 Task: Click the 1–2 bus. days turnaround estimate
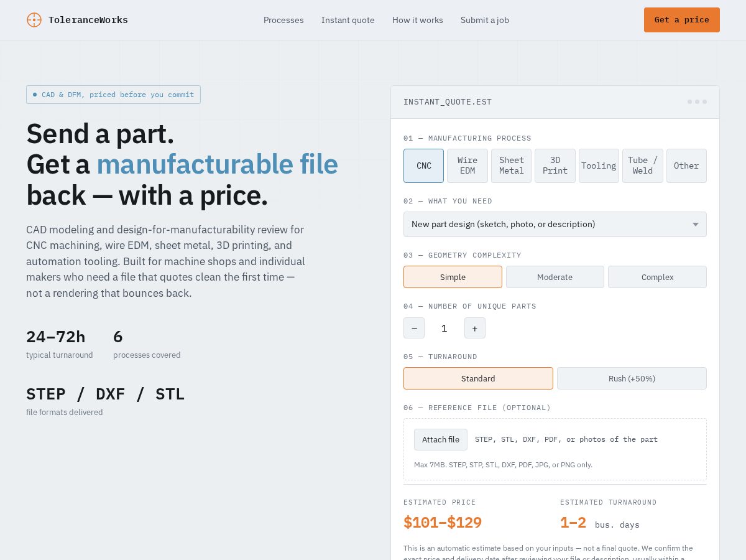pos(600,523)
